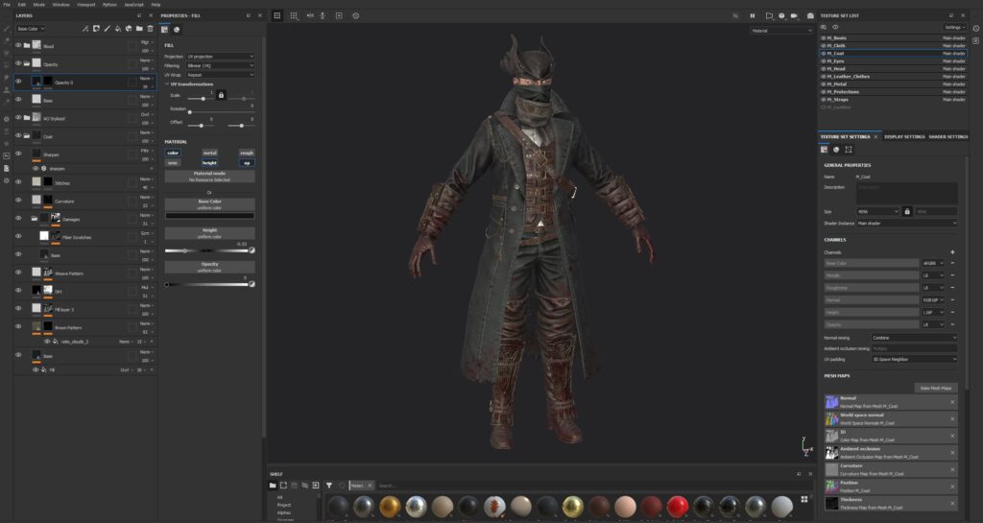Click the delete layer trash icon
This screenshot has width=983, height=523.
(x=151, y=29)
